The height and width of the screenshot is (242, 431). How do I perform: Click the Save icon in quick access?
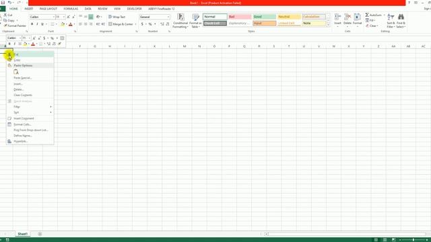point(3,3)
